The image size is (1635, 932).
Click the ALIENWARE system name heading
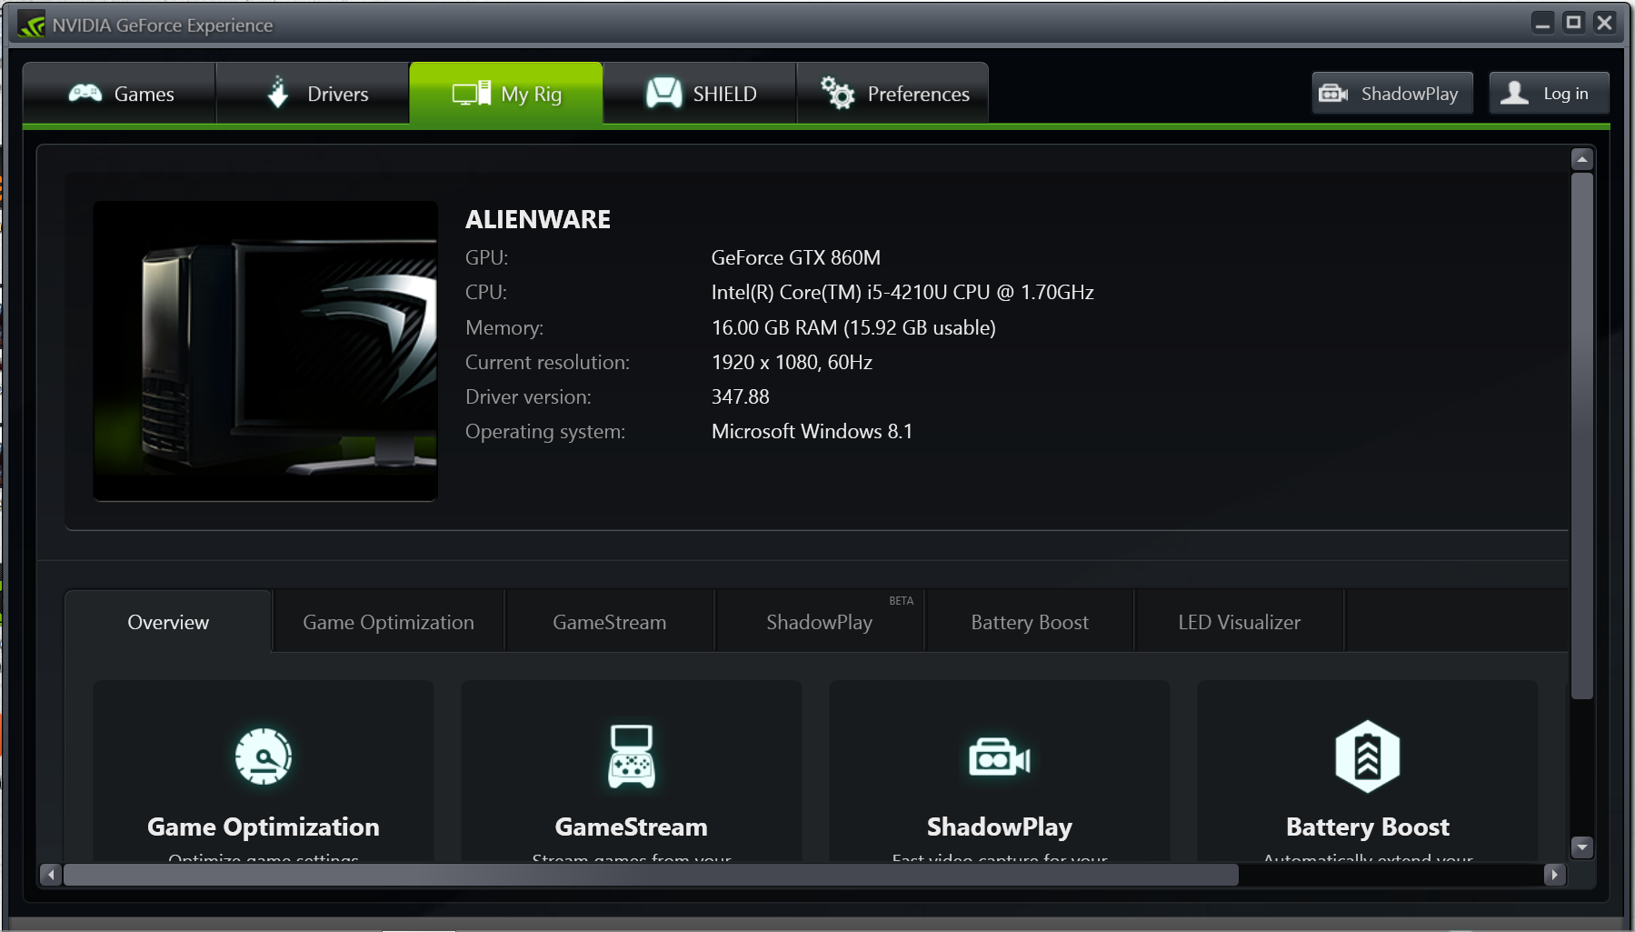[x=538, y=219]
